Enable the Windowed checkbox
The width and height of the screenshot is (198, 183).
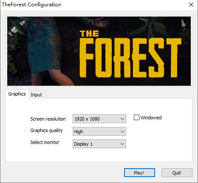coord(136,118)
